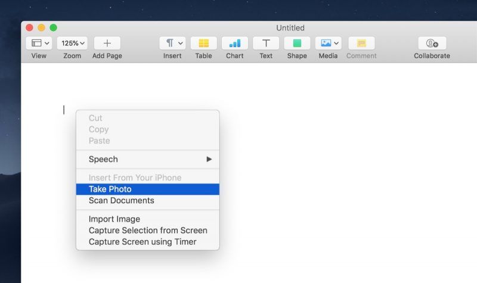Open the 125% Zoom dropdown

click(x=72, y=43)
